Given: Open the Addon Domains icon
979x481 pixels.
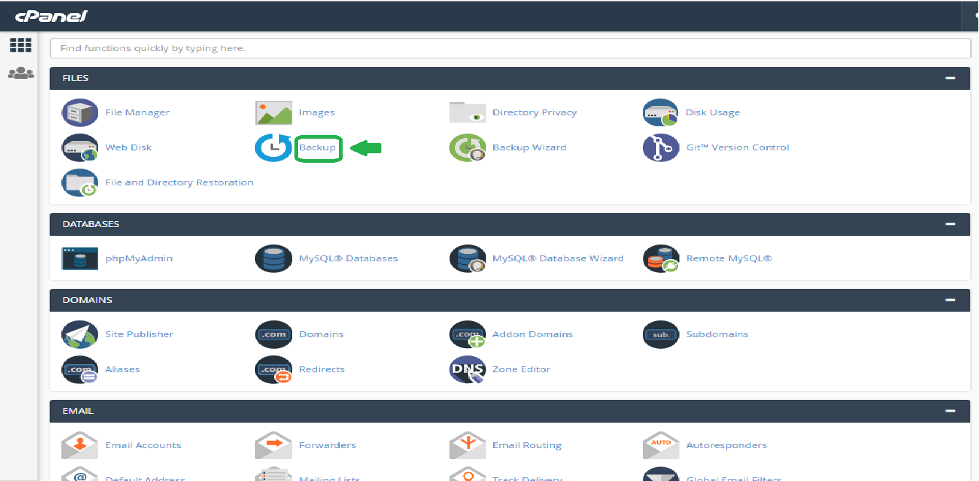Looking at the screenshot, I should 467,334.
